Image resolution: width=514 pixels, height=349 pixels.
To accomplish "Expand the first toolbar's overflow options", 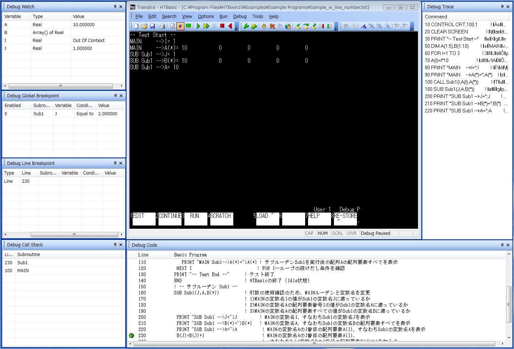I will click(x=237, y=27).
